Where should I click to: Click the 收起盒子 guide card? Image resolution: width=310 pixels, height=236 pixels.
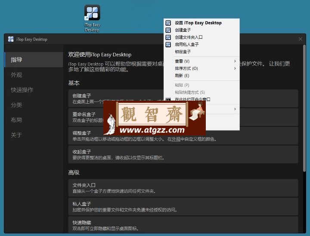tap(183, 154)
